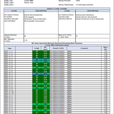114x114 pixels.
Task: Click the 0.80 WT cell for SWA - 3 - 9
Action: pos(45,90)
